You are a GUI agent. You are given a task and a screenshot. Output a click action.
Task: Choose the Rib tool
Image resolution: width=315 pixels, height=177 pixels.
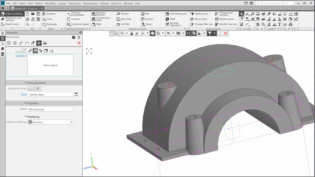(x=145, y=14)
